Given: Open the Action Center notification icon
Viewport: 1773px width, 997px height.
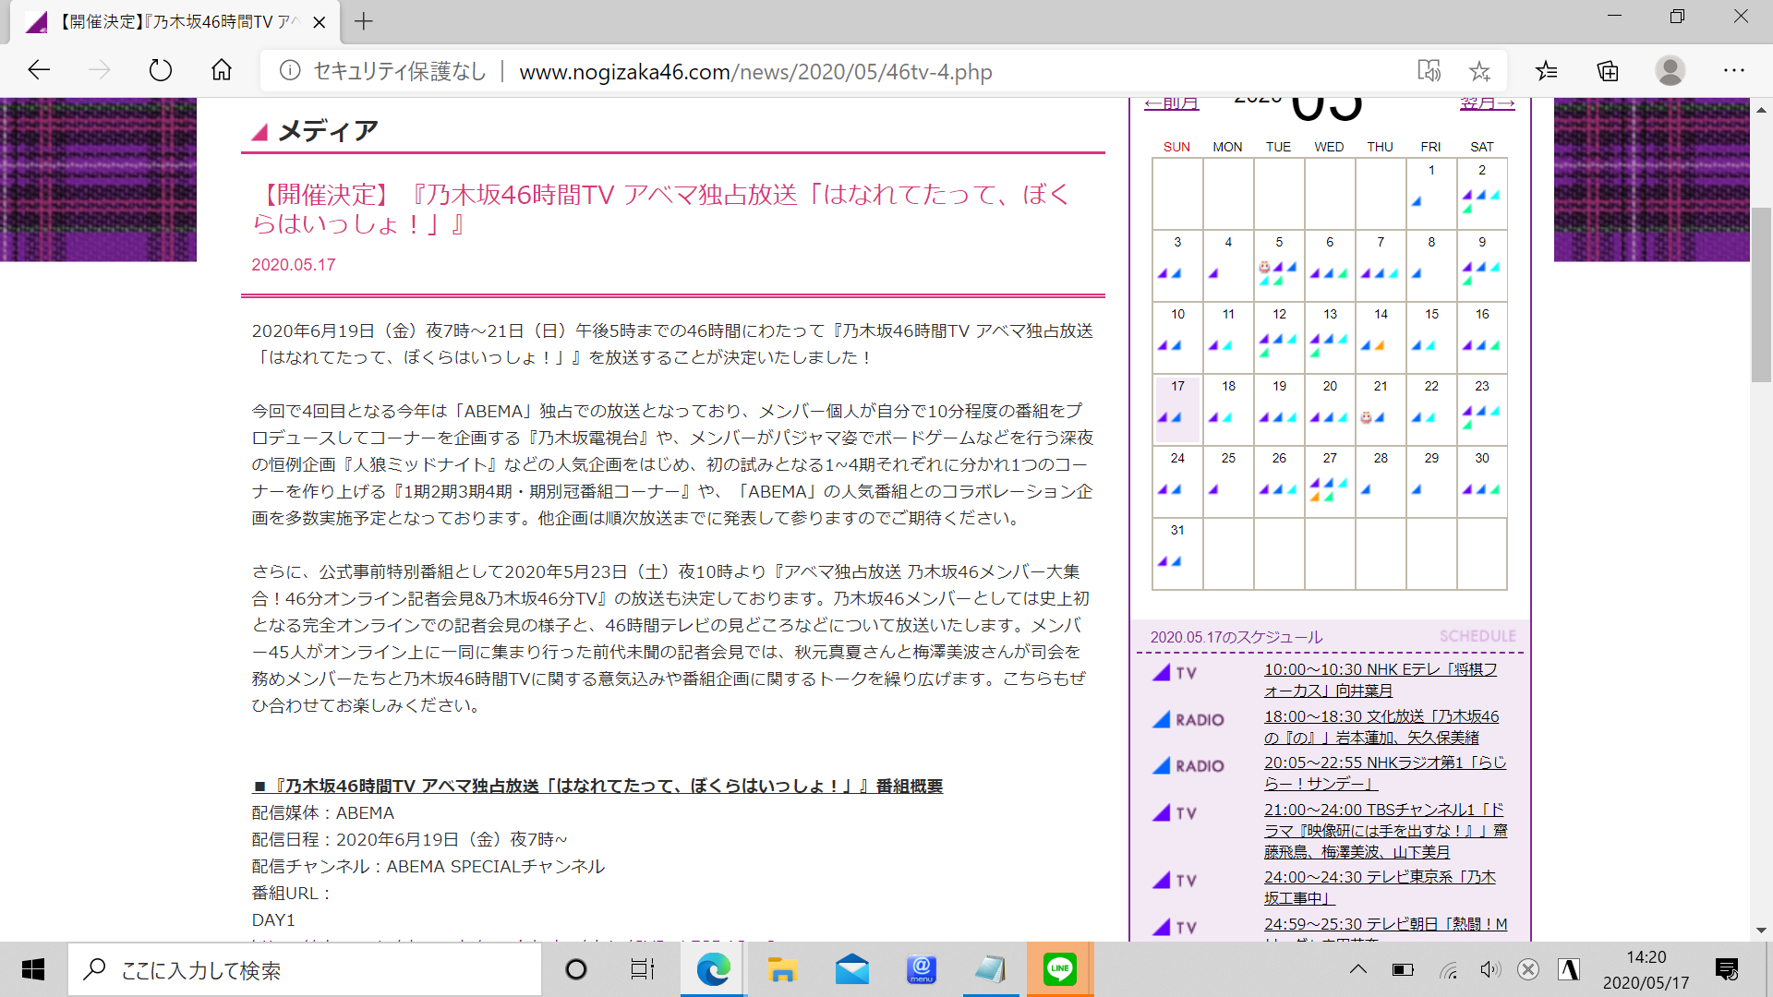Looking at the screenshot, I should click(1725, 969).
